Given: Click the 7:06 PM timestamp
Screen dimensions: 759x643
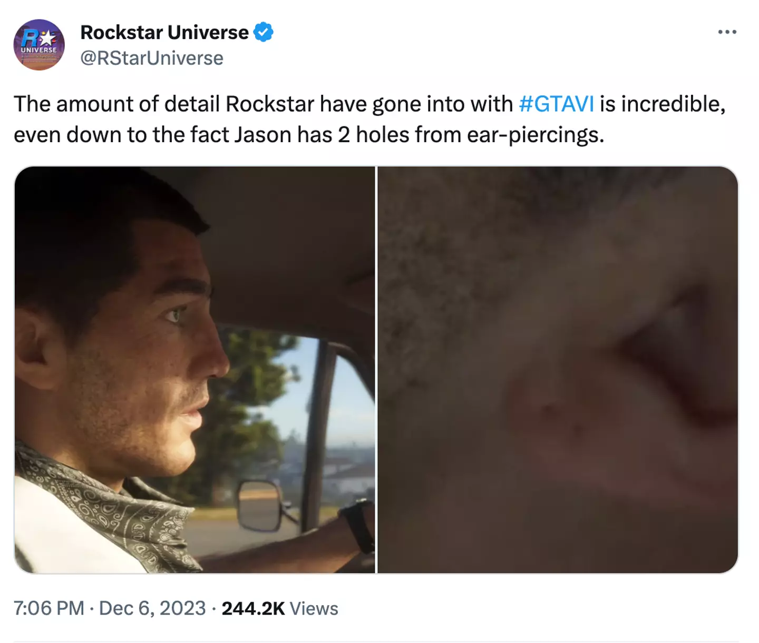Looking at the screenshot, I should [48, 608].
